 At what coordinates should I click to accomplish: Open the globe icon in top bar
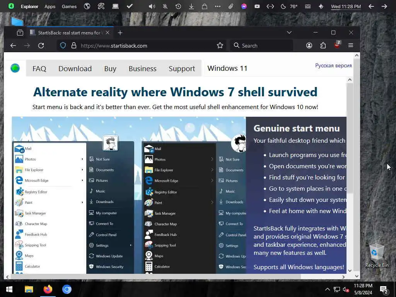point(87,6)
